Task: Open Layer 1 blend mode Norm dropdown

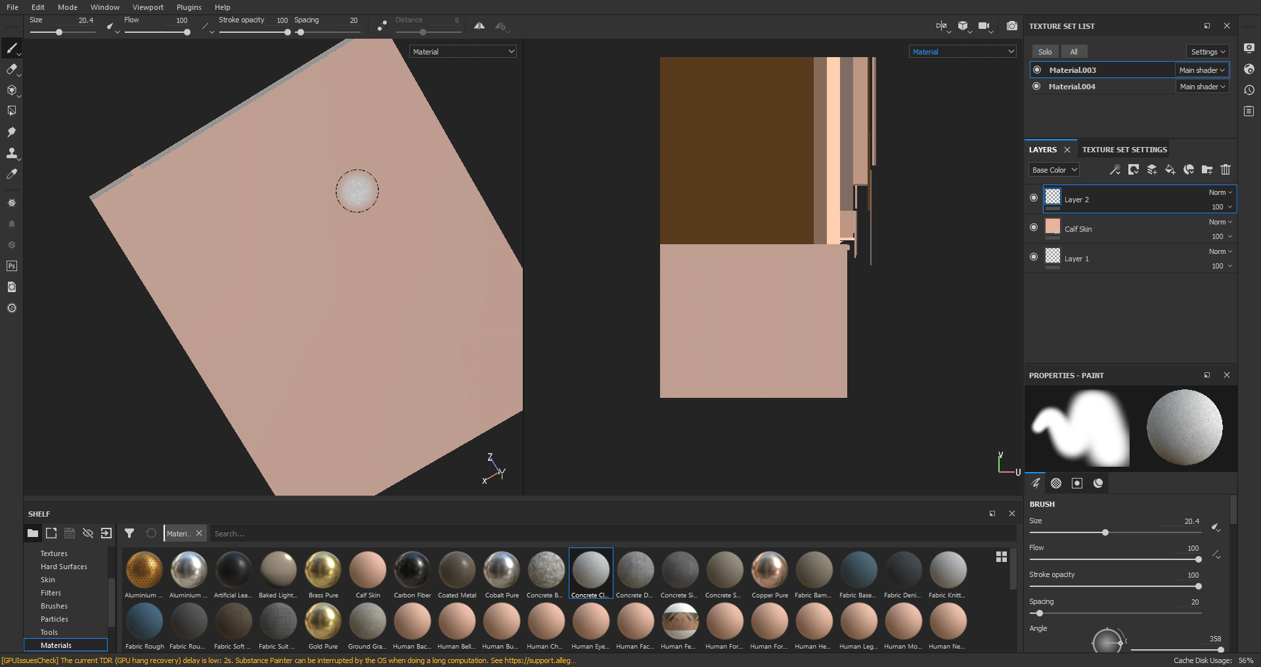Action: click(1220, 251)
